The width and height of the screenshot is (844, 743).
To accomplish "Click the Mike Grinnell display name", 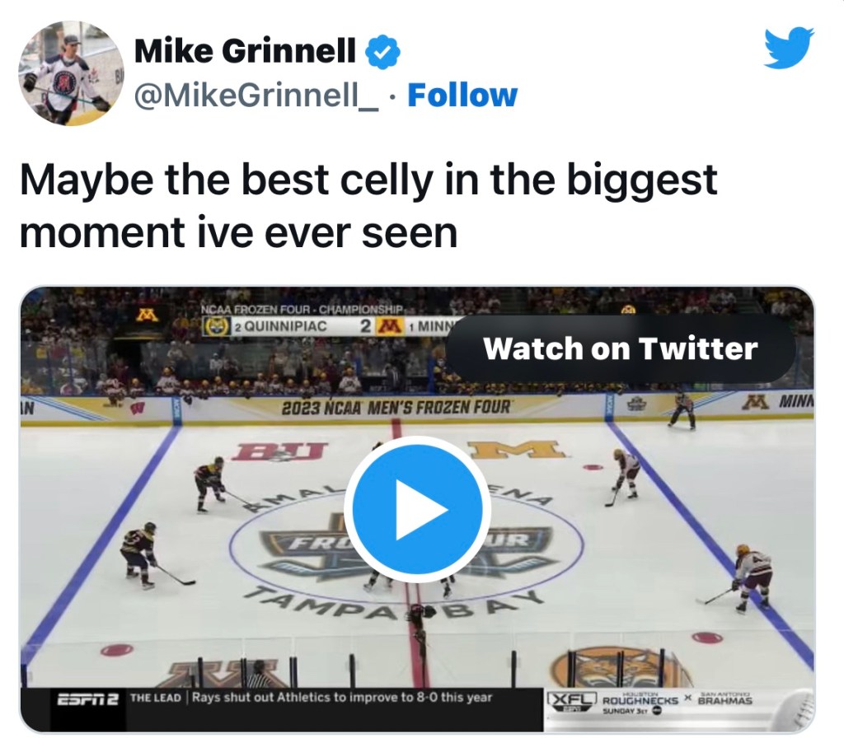I will [x=245, y=52].
